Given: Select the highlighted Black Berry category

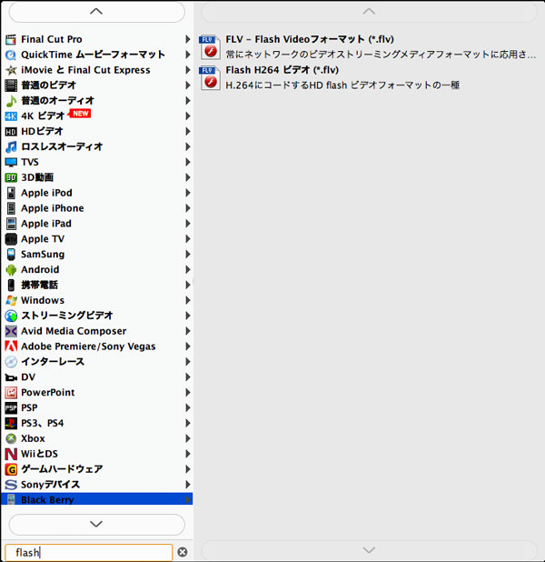Looking at the screenshot, I should tap(96, 499).
